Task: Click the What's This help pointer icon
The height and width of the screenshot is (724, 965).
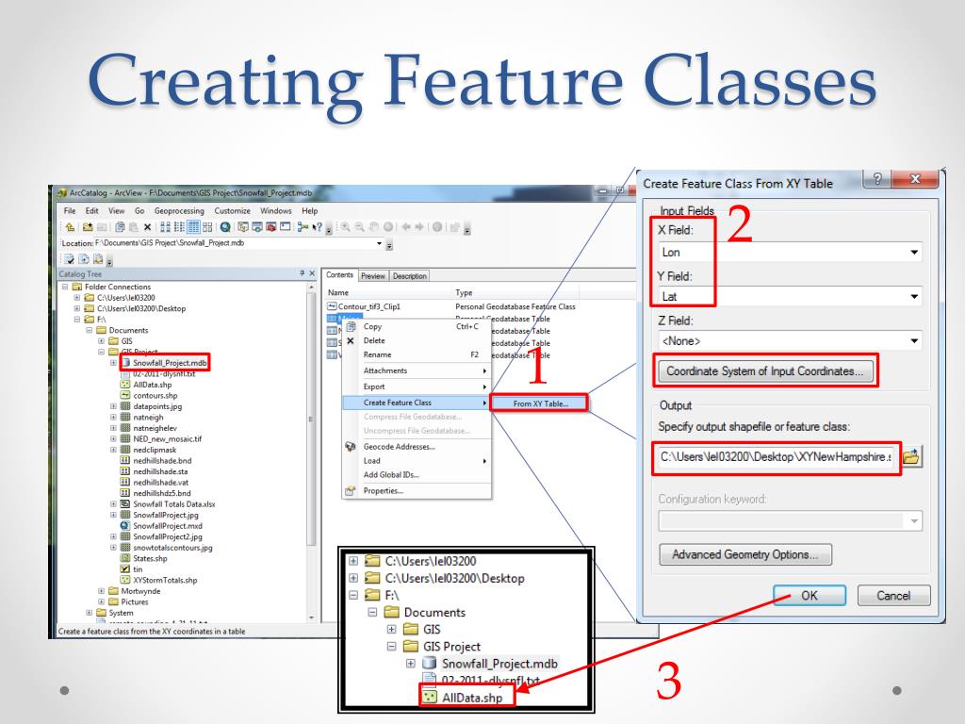Action: (x=318, y=227)
